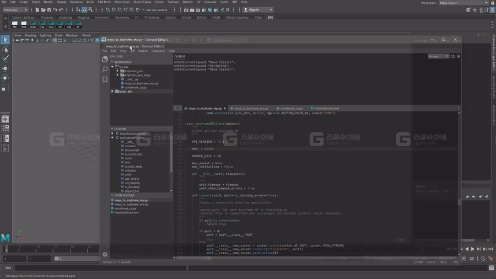The image size is (496, 279).
Task: Select the Rigging shelf tab
Action: coord(83,18)
